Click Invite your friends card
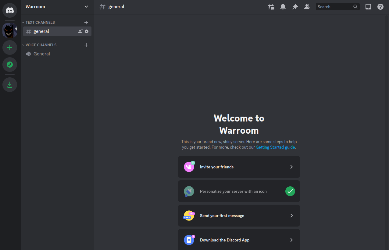 point(239,167)
